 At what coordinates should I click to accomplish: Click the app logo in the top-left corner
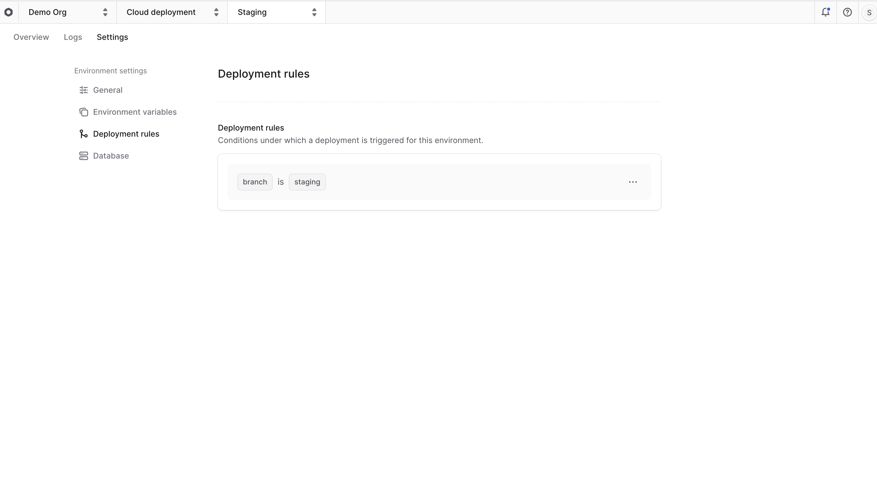click(9, 12)
